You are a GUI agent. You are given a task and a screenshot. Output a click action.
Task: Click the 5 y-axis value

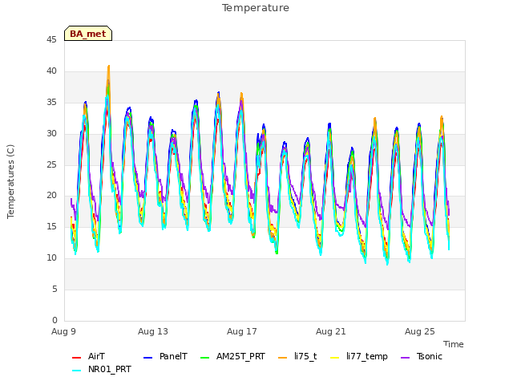pyautogui.click(x=55, y=289)
